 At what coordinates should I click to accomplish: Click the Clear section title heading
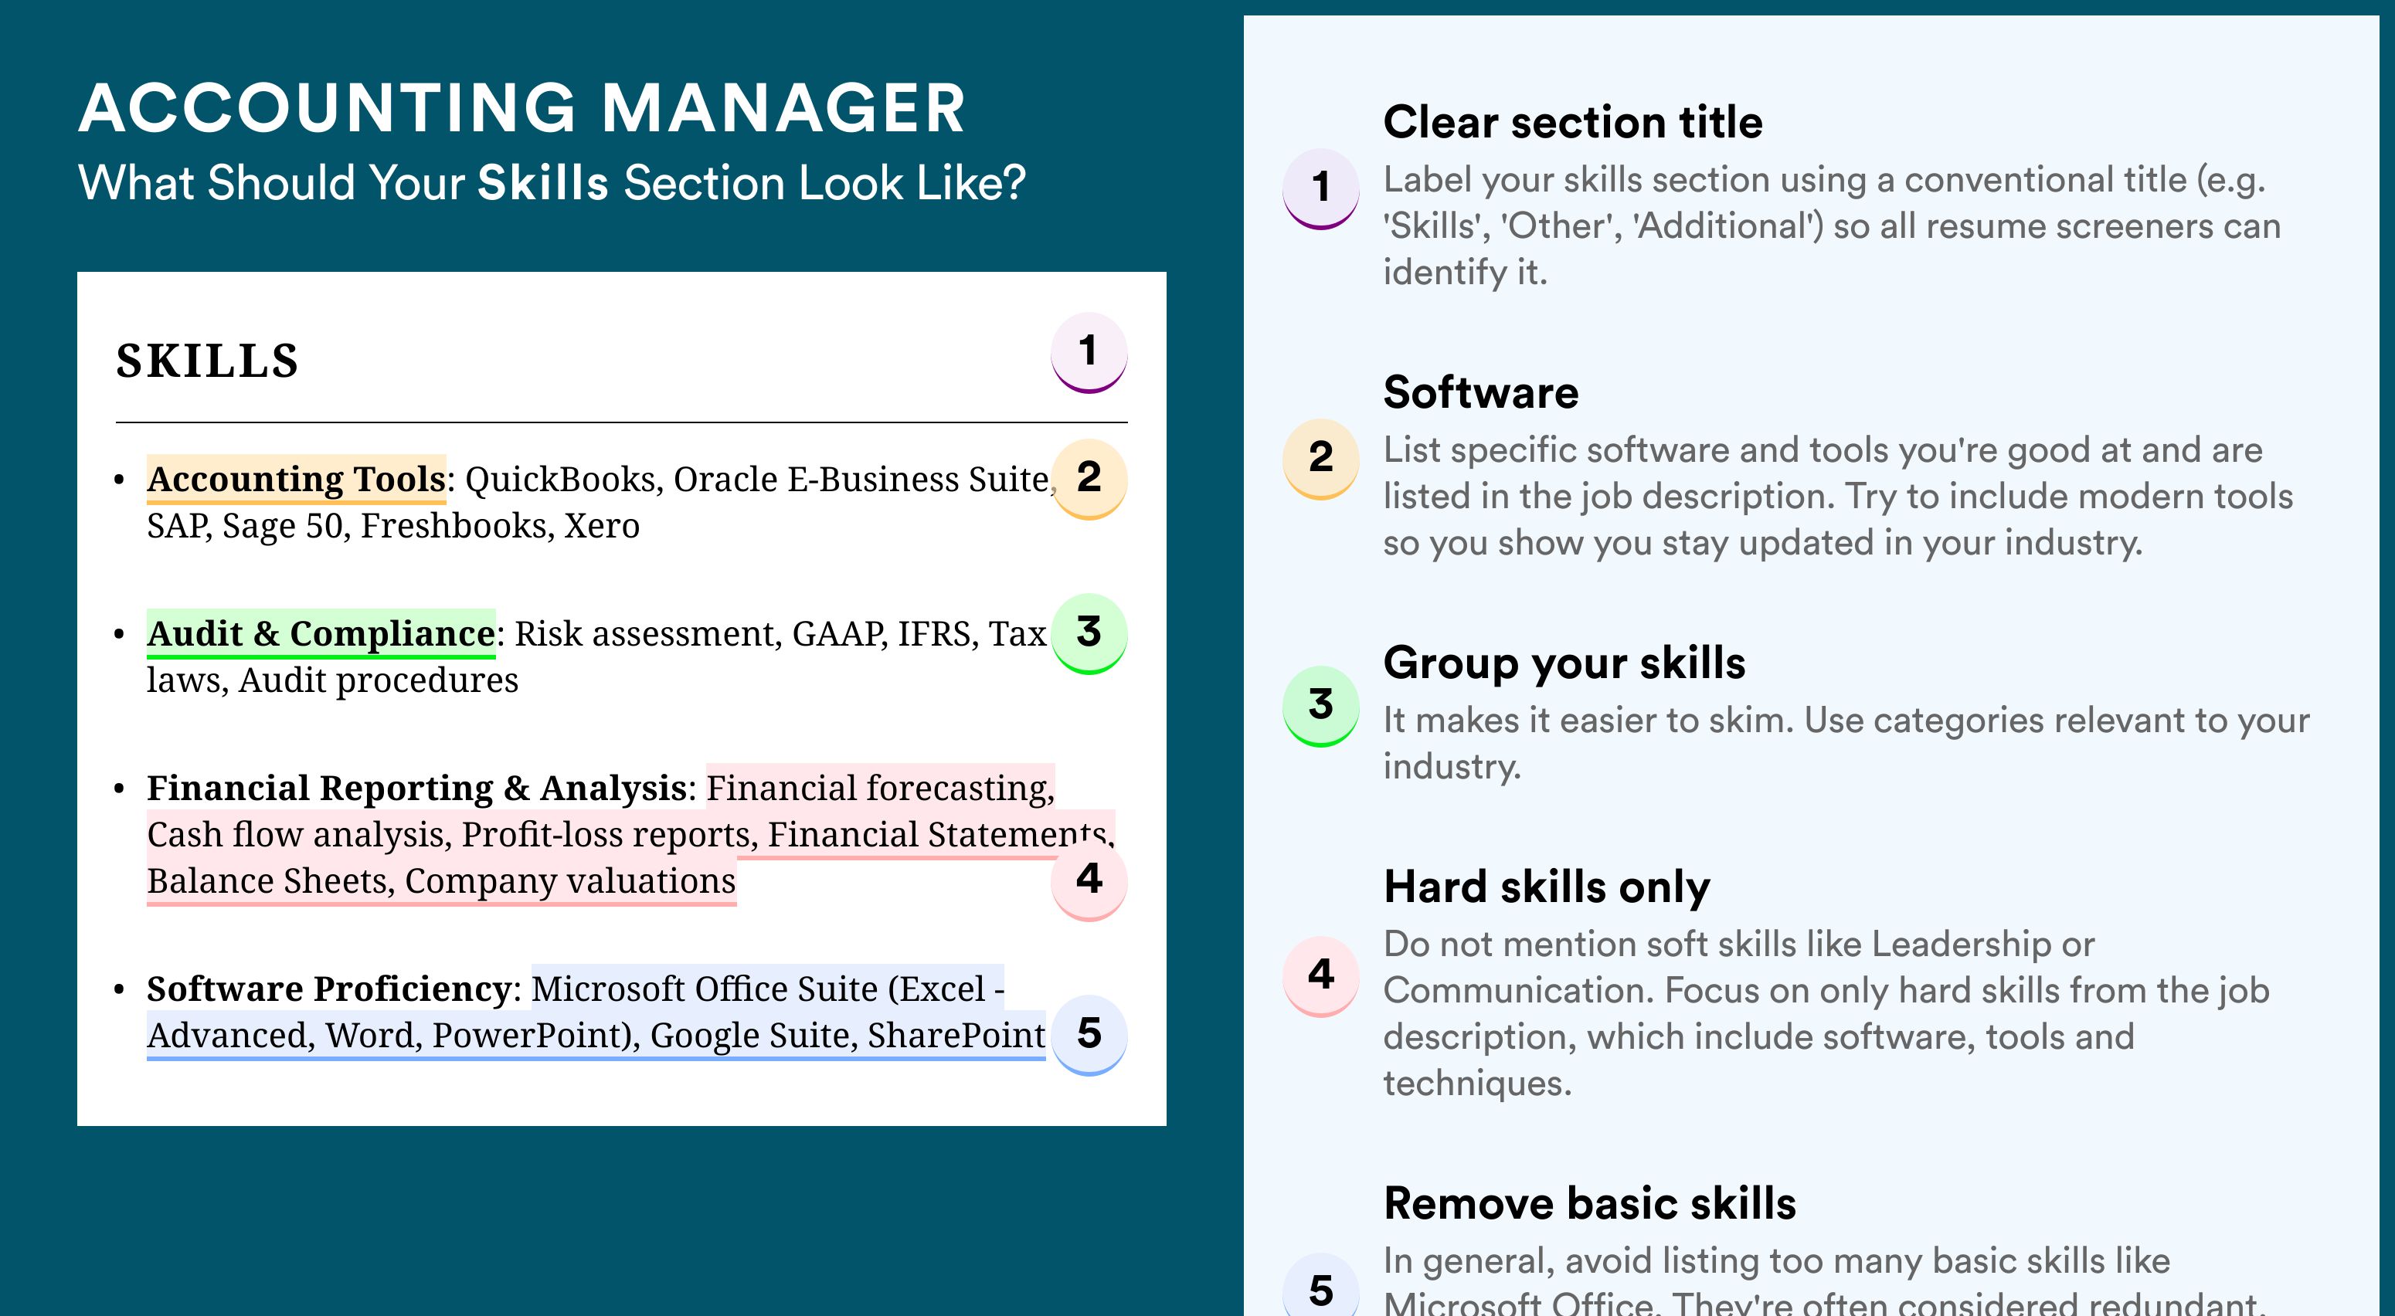(1572, 122)
